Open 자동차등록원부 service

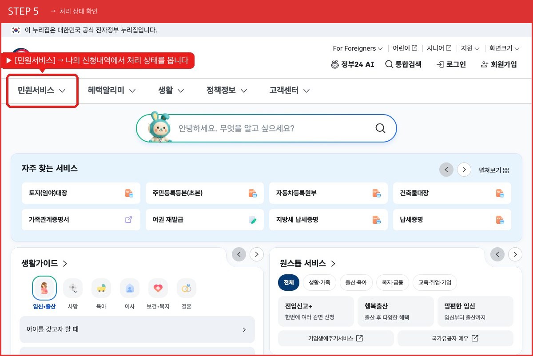point(328,193)
